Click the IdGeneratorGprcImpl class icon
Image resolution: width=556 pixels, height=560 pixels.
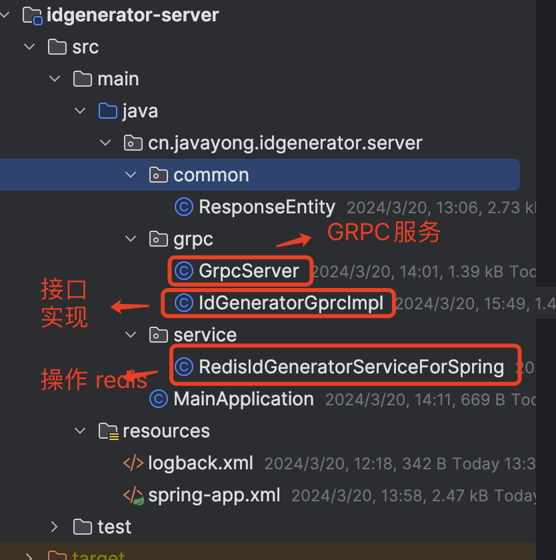tap(183, 303)
